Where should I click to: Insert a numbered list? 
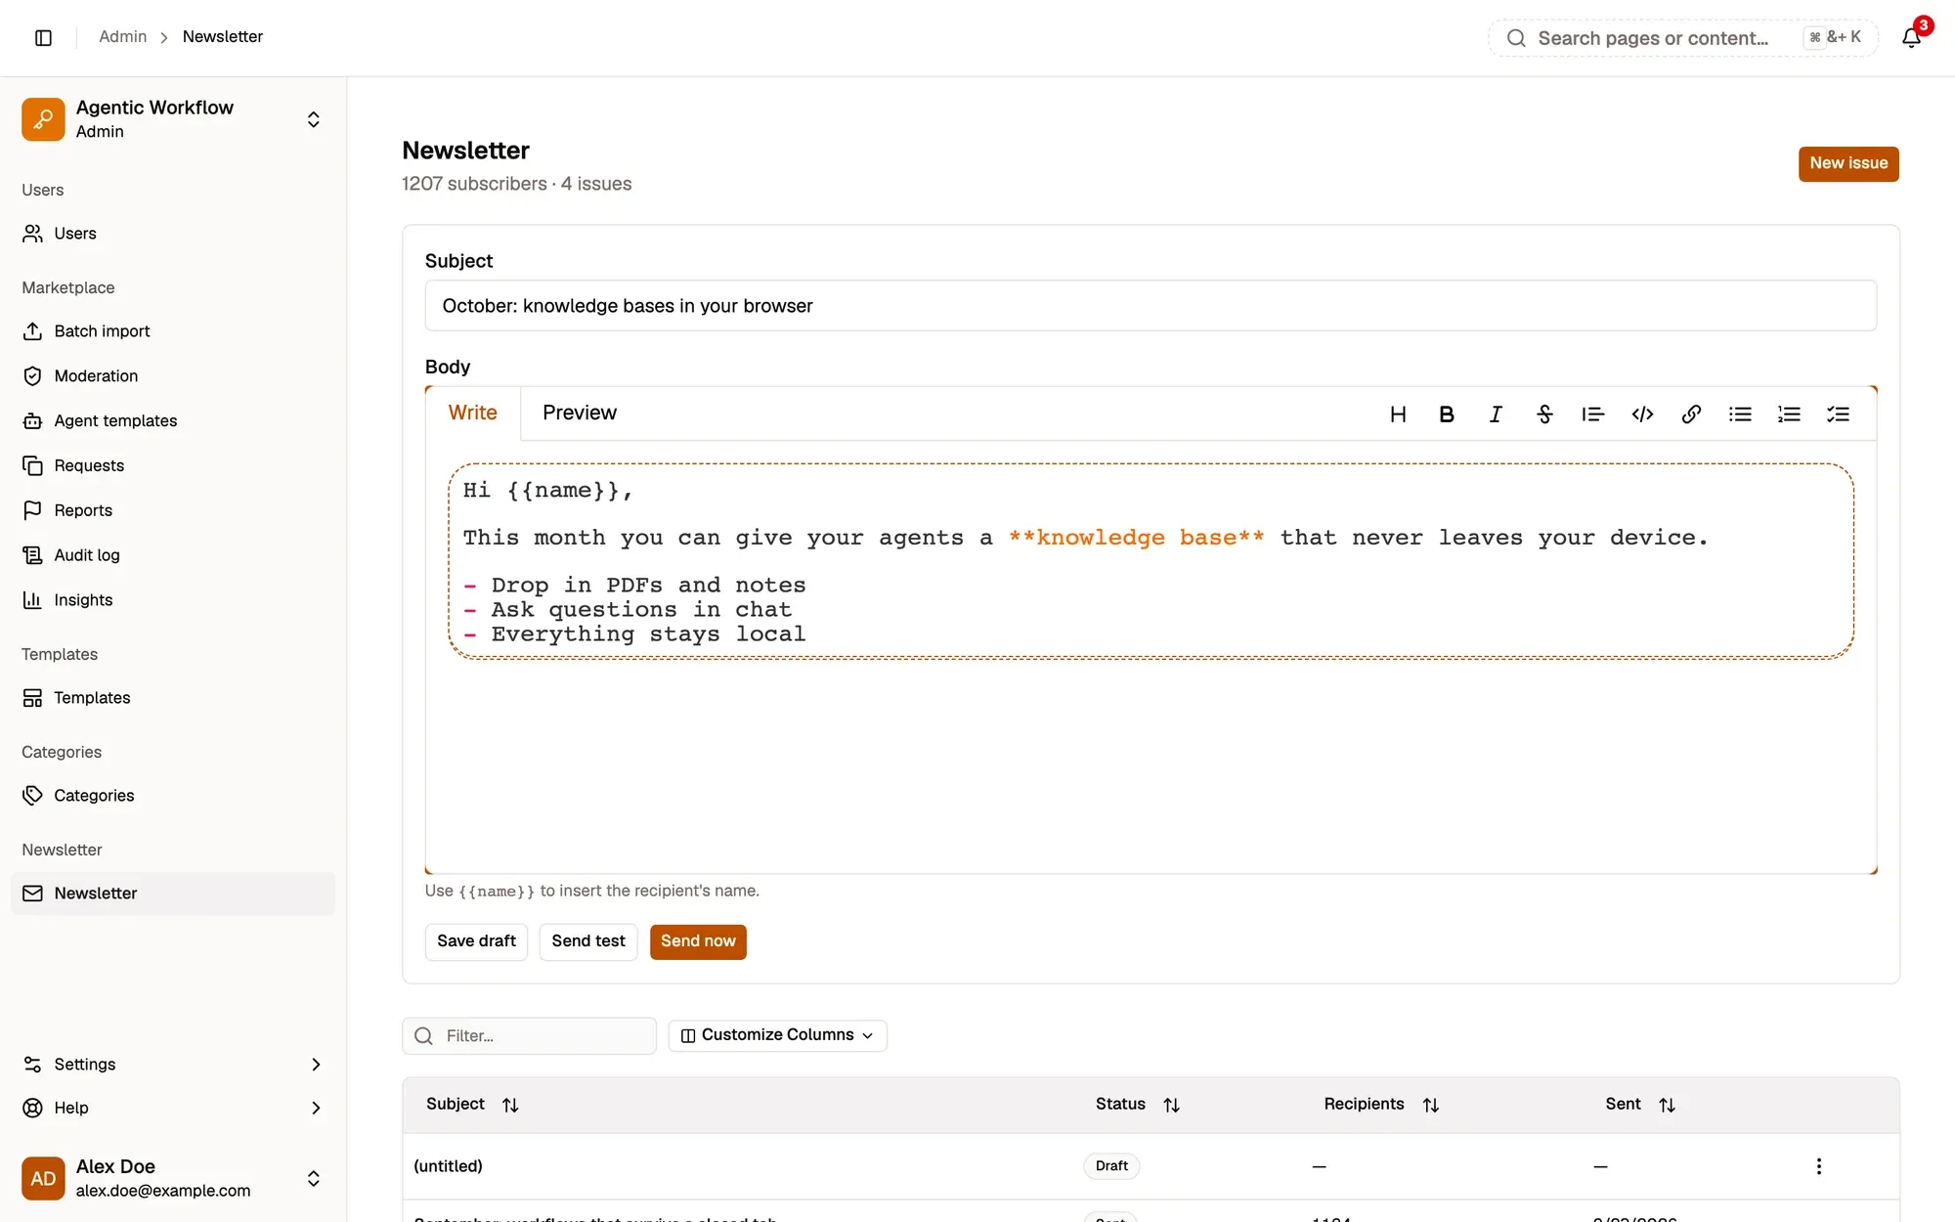(1789, 415)
